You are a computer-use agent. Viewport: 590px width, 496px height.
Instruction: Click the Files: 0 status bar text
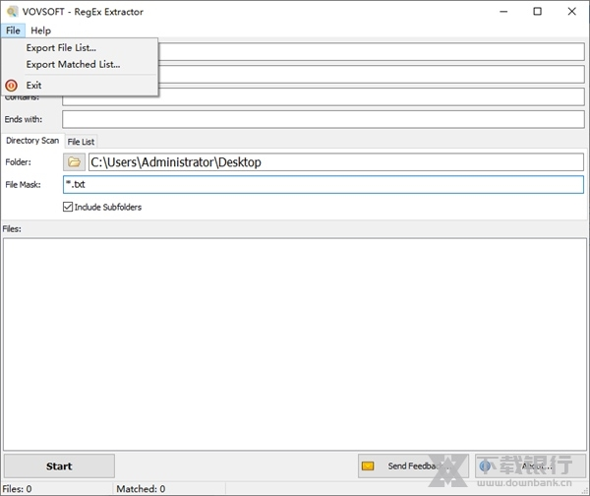(18, 489)
